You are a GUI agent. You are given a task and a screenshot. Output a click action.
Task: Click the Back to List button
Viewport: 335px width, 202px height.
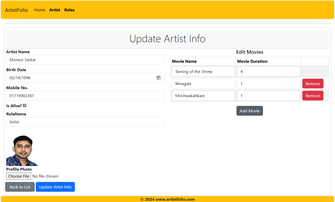tap(20, 187)
